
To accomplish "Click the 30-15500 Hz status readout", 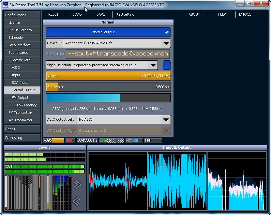I will tap(87, 140).
